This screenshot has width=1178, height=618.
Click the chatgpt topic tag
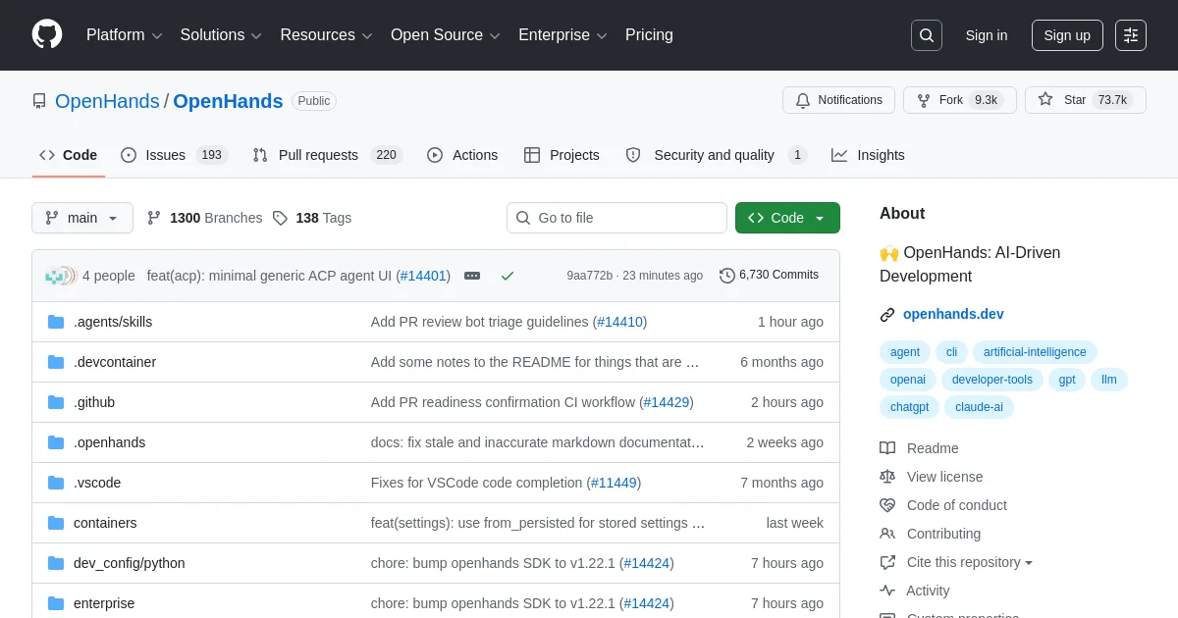909,407
